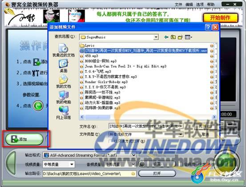Select file 459.mp3
Image resolution: width=246 pixels, height=187 pixels.
89,56
